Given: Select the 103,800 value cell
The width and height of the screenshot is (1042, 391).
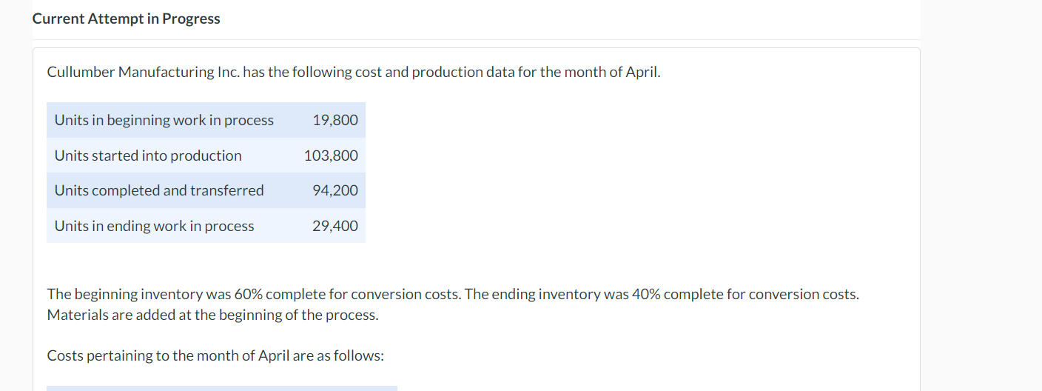Looking at the screenshot, I should pos(330,156).
